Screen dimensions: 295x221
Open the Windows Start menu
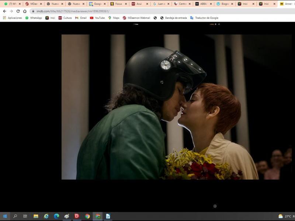(5, 216)
